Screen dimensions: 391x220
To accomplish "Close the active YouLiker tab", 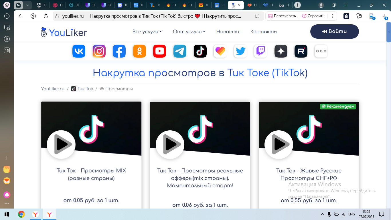I will coord(239,5).
